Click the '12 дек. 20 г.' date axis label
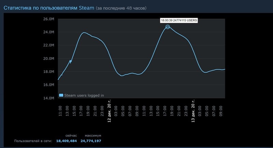The height and width of the screenshot is (148, 273). [109, 111]
